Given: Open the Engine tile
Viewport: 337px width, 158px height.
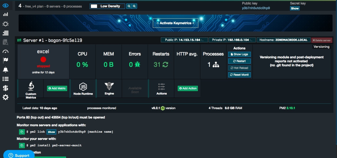Looking at the screenshot, I should pos(109,89).
